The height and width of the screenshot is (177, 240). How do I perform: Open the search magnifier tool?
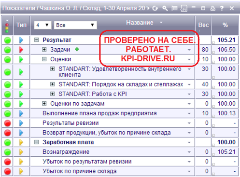165,8
